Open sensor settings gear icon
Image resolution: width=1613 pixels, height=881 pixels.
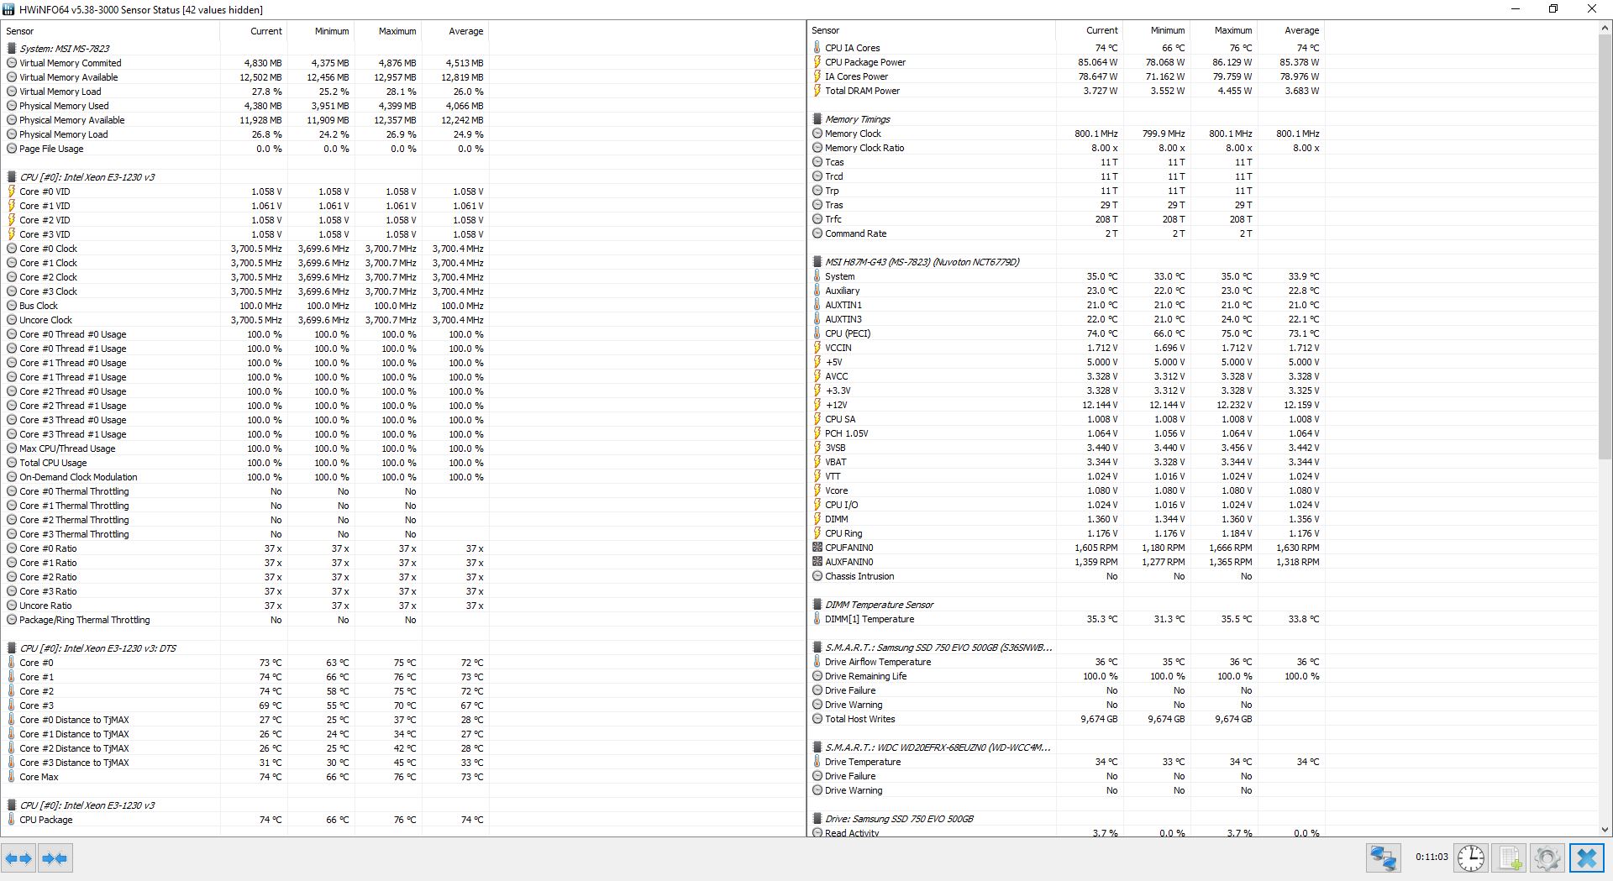click(1547, 858)
